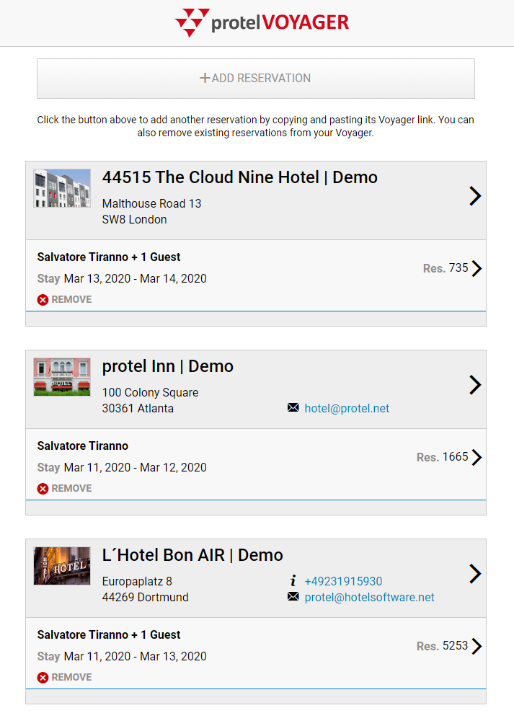Open reservation 735 chevron arrow
This screenshot has height=726, width=514.
tap(477, 269)
